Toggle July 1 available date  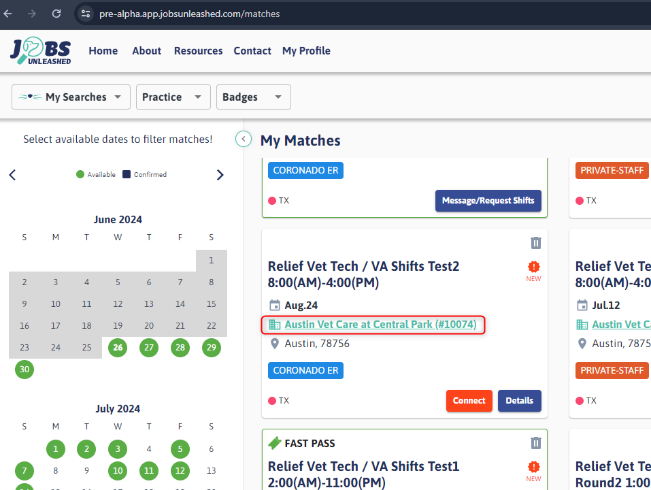56,449
